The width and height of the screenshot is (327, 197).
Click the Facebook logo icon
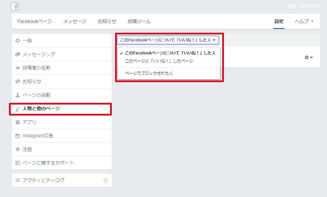tap(15, 7)
